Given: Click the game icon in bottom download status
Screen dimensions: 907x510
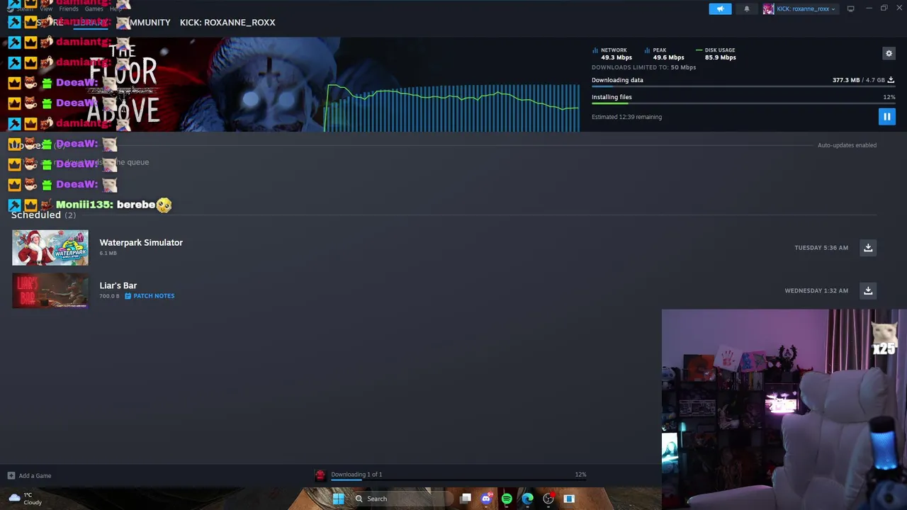Looking at the screenshot, I should pyautogui.click(x=320, y=475).
